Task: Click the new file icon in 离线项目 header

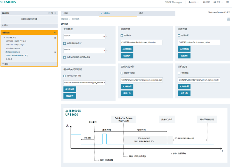Action: [x=55, y=13]
